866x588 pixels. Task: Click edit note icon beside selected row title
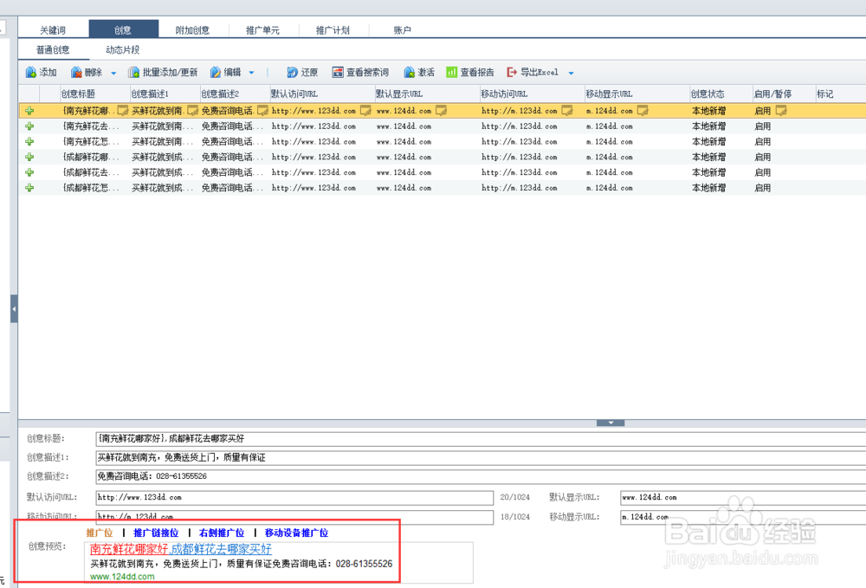pos(123,111)
